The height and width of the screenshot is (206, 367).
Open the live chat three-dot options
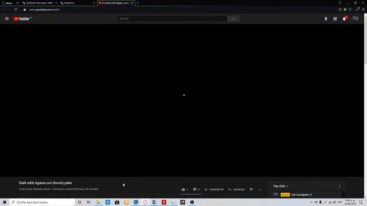coord(339,186)
